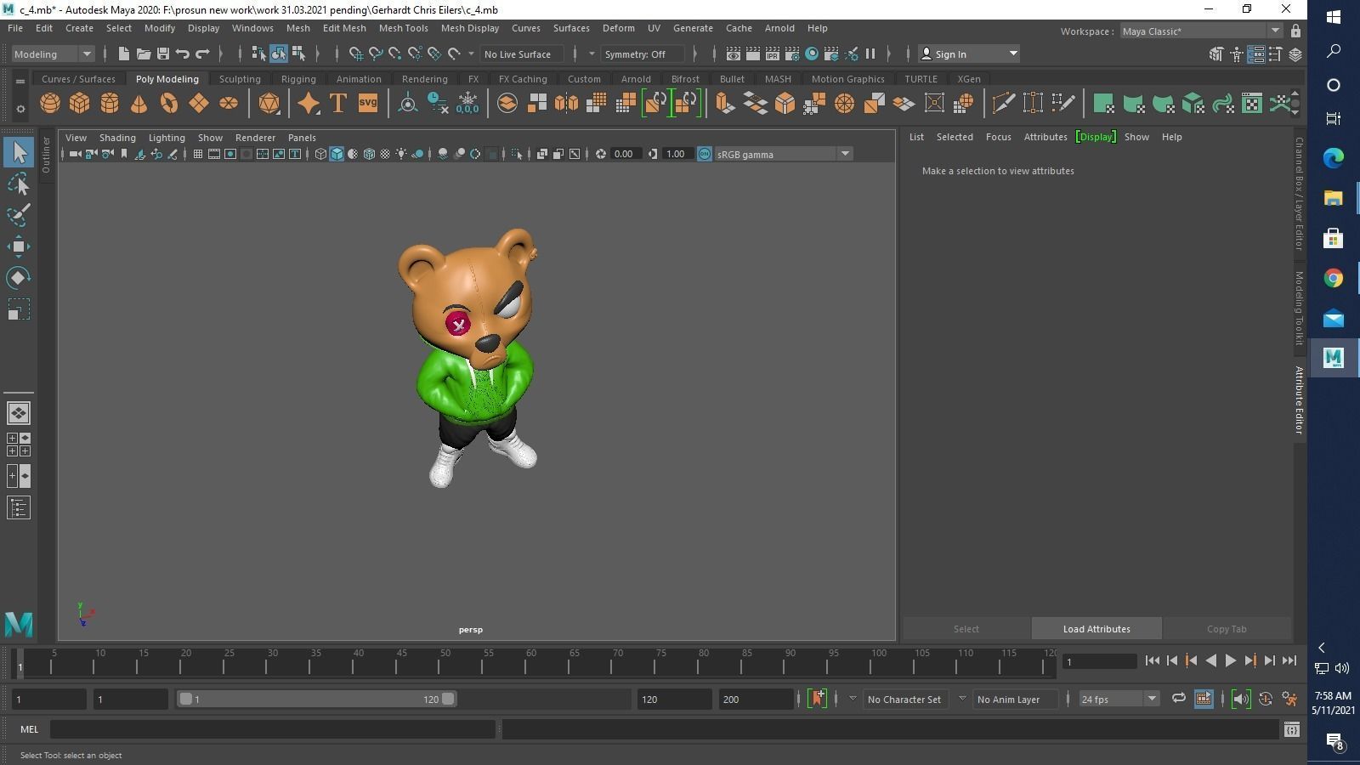Click the Load Attributes button
The image size is (1360, 765).
point(1096,629)
